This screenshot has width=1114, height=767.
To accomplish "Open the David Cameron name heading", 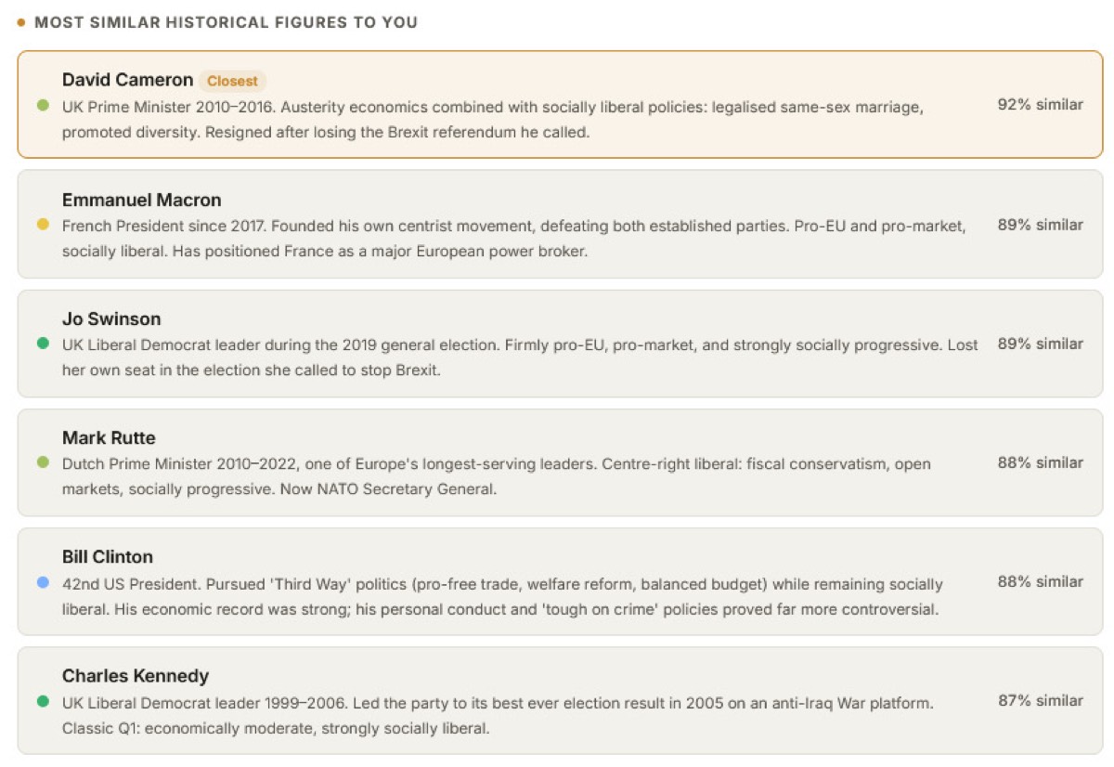I will pyautogui.click(x=127, y=80).
